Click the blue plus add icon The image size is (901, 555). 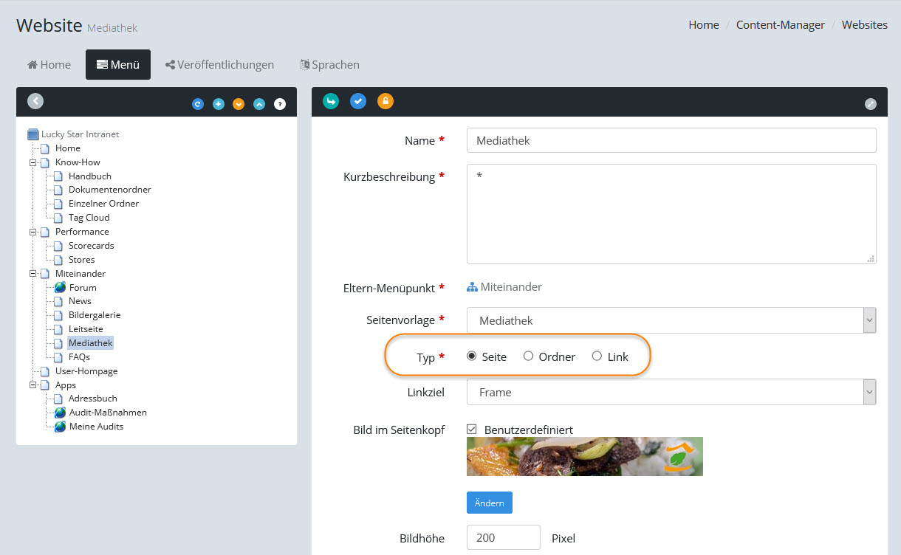(218, 104)
